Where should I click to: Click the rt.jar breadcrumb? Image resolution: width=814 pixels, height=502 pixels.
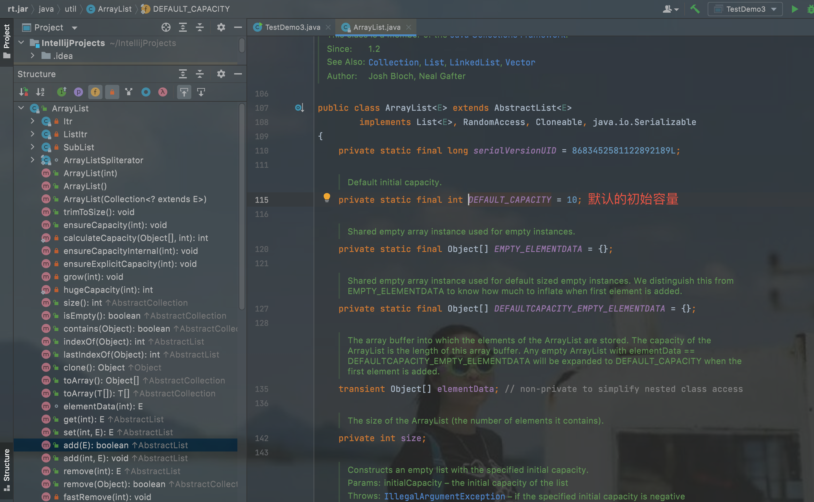(18, 9)
